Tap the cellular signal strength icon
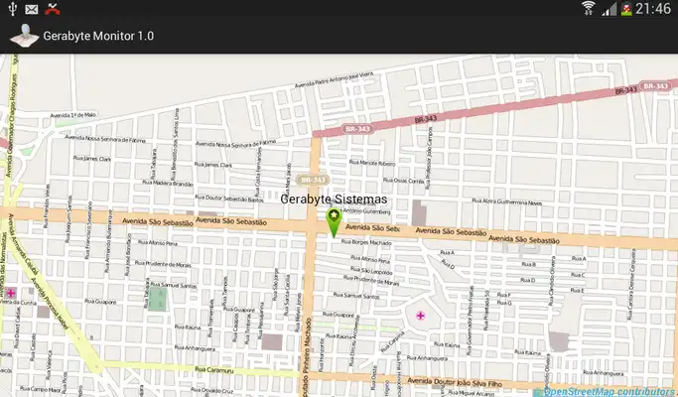The width and height of the screenshot is (678, 397). (608, 9)
